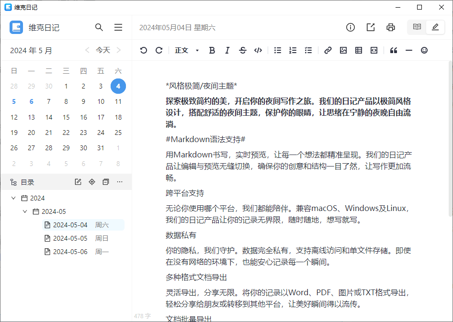Insert a hyperlink from the toolbar
The width and height of the screenshot is (453, 322).
pos(328,50)
